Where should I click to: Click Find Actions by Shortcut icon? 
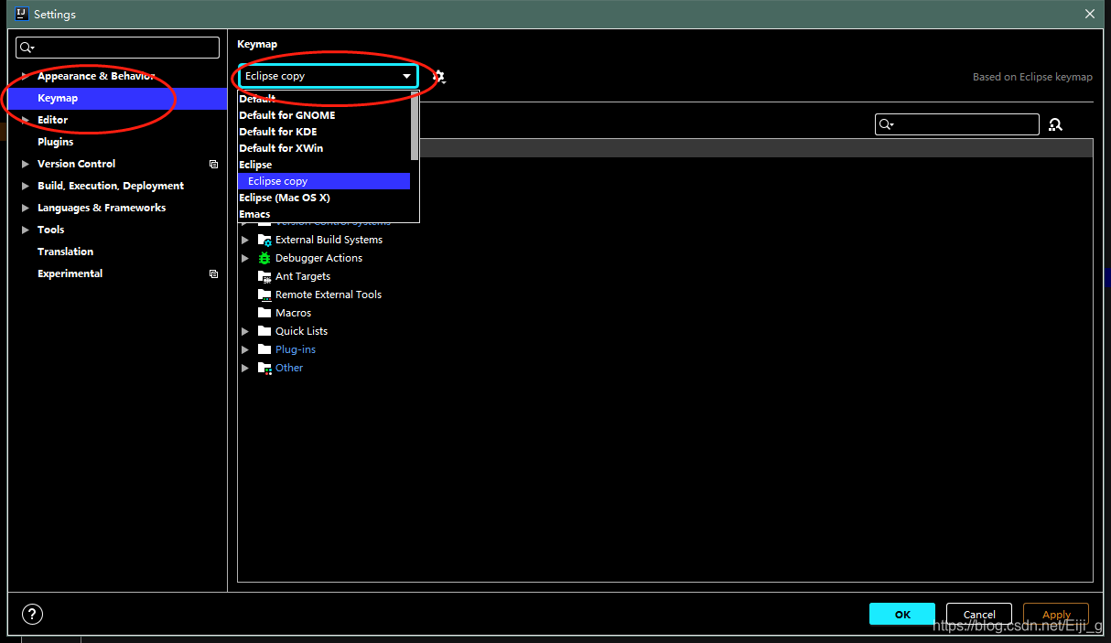click(1055, 124)
